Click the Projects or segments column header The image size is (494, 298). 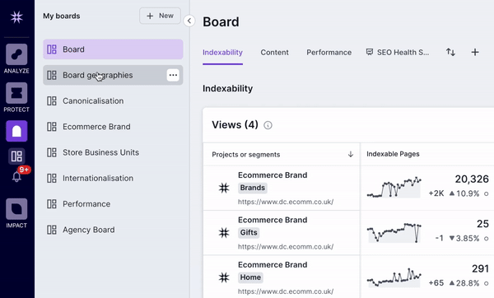245,155
